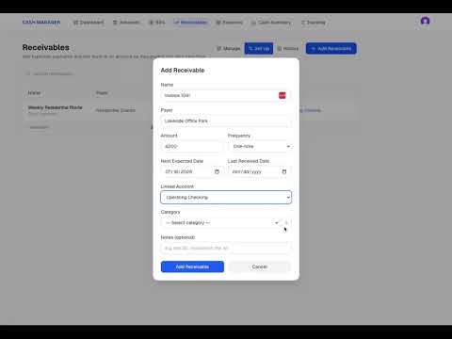Image resolution: width=452 pixels, height=339 pixels.
Task: Click the Name column header in table
Action: tap(34, 93)
